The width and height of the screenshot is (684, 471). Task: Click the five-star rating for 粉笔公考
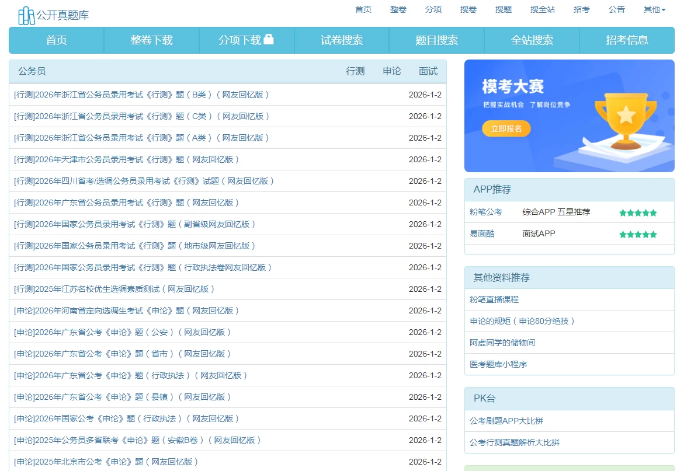pyautogui.click(x=638, y=213)
